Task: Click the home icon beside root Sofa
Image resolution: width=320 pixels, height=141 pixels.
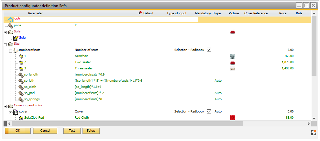Action: click(x=11, y=19)
